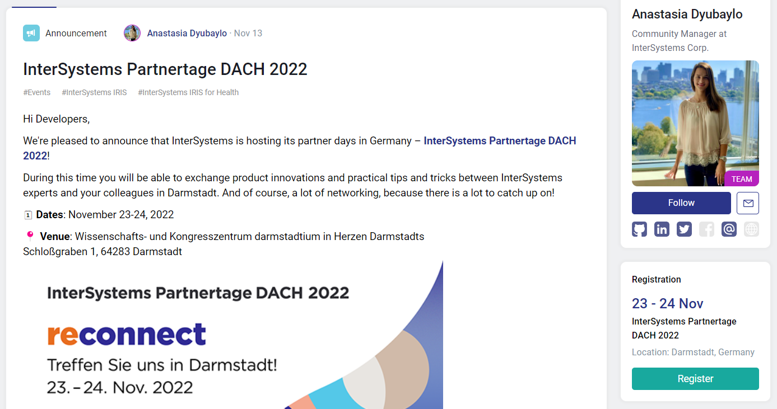Open the bold Partnertage DACH 2022 body link
The height and width of the screenshot is (409, 777).
click(500, 141)
